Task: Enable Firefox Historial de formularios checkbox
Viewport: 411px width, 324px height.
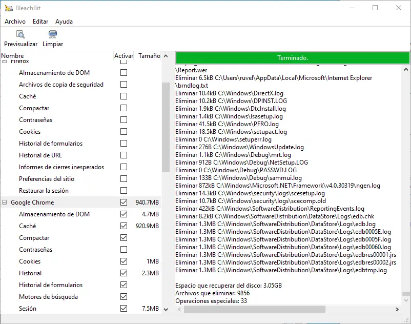Action: [124, 144]
